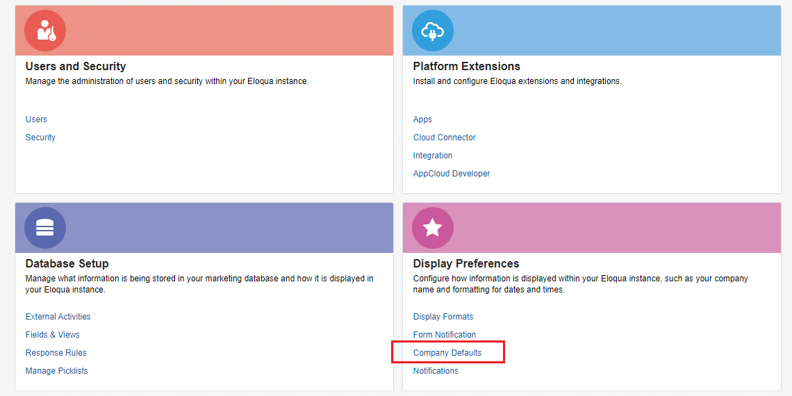Open the Cloud Connector link
The image size is (792, 396).
pyautogui.click(x=445, y=138)
